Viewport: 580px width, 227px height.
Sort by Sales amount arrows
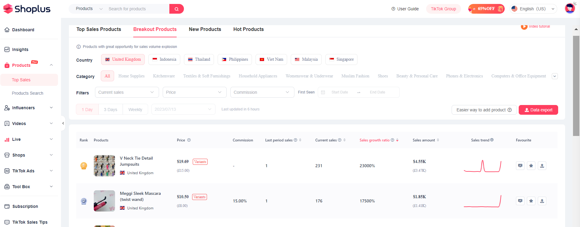click(438, 140)
